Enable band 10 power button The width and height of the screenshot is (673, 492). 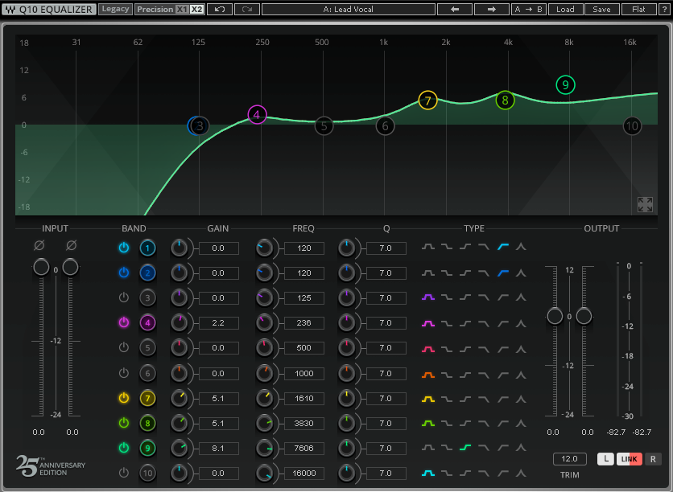pos(124,473)
